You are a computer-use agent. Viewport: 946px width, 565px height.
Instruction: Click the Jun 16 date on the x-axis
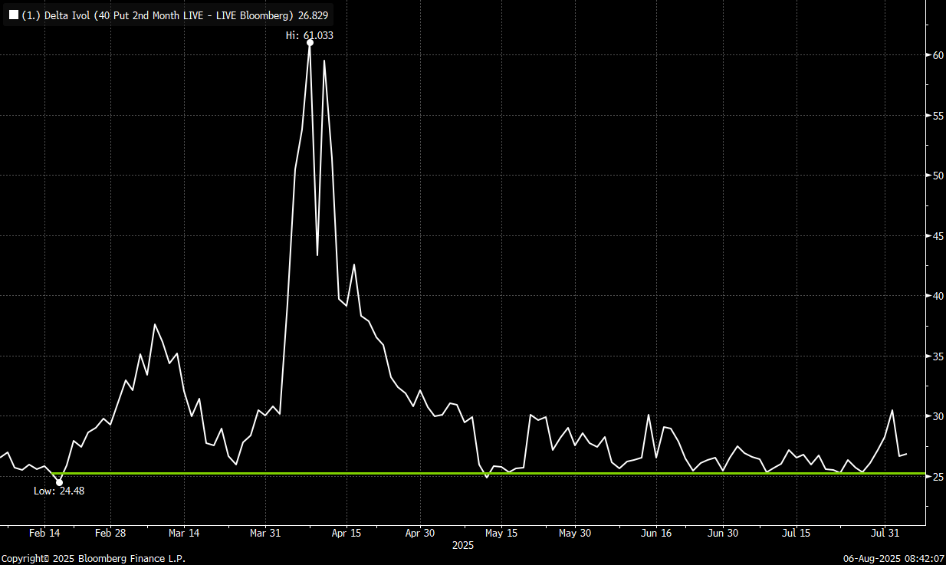656,533
